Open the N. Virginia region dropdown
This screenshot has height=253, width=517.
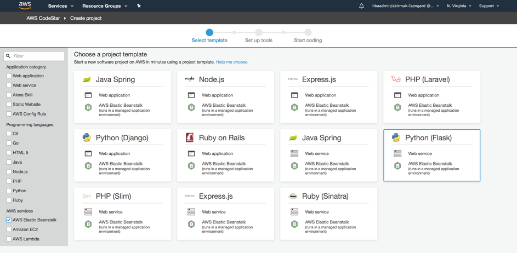(x=459, y=6)
